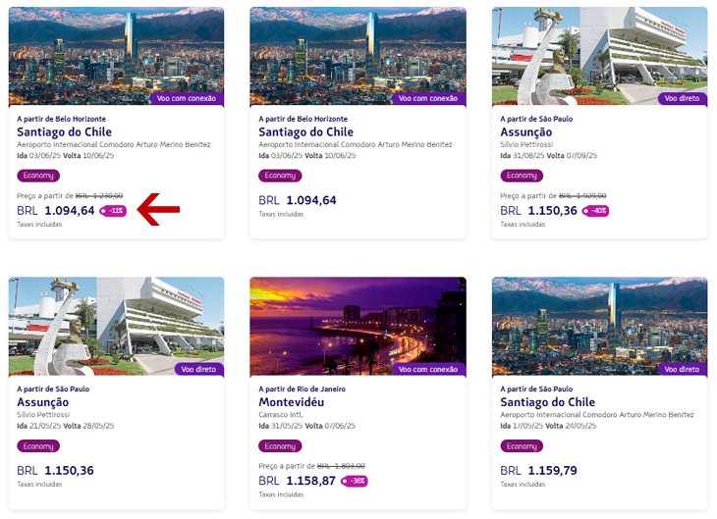Click the -36% discount tag on Montevidéu
This screenshot has width=717, height=519.
(x=355, y=481)
